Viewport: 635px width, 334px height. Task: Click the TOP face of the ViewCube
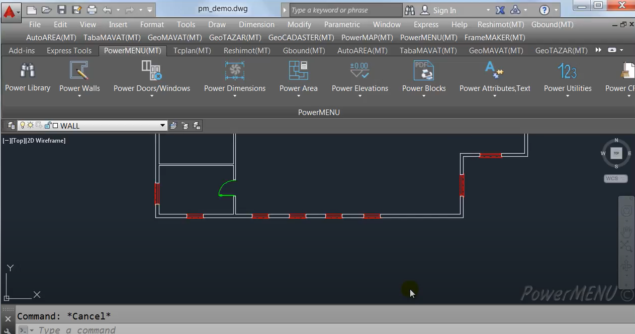point(616,153)
